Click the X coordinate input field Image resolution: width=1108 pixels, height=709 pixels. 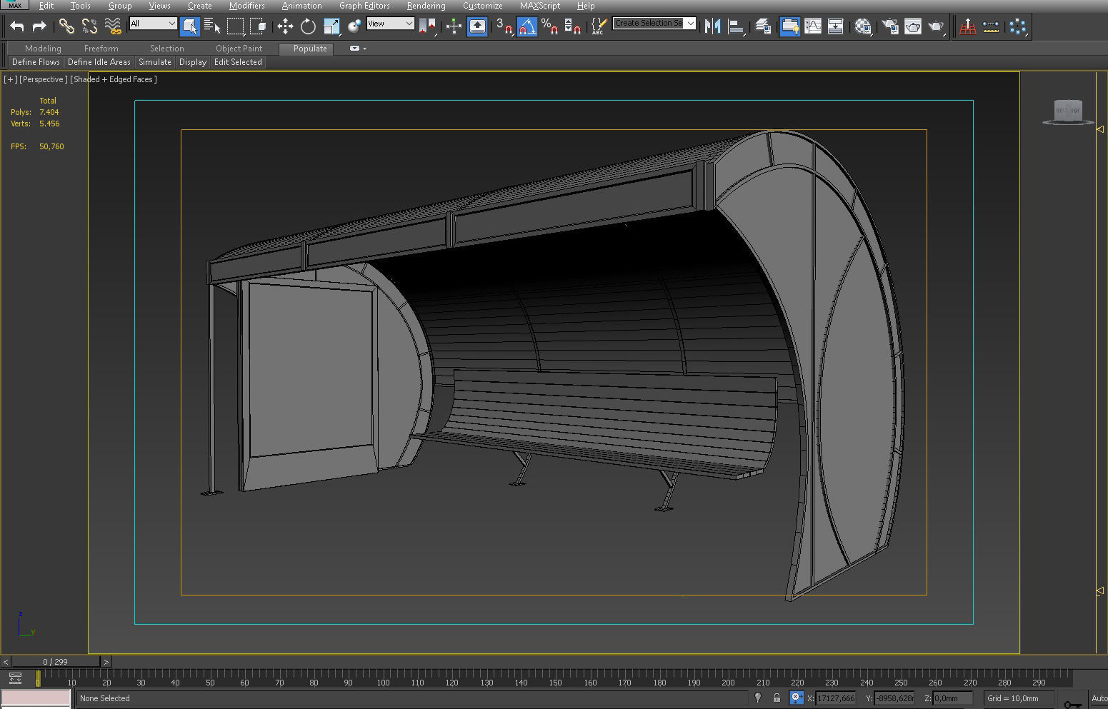click(836, 698)
